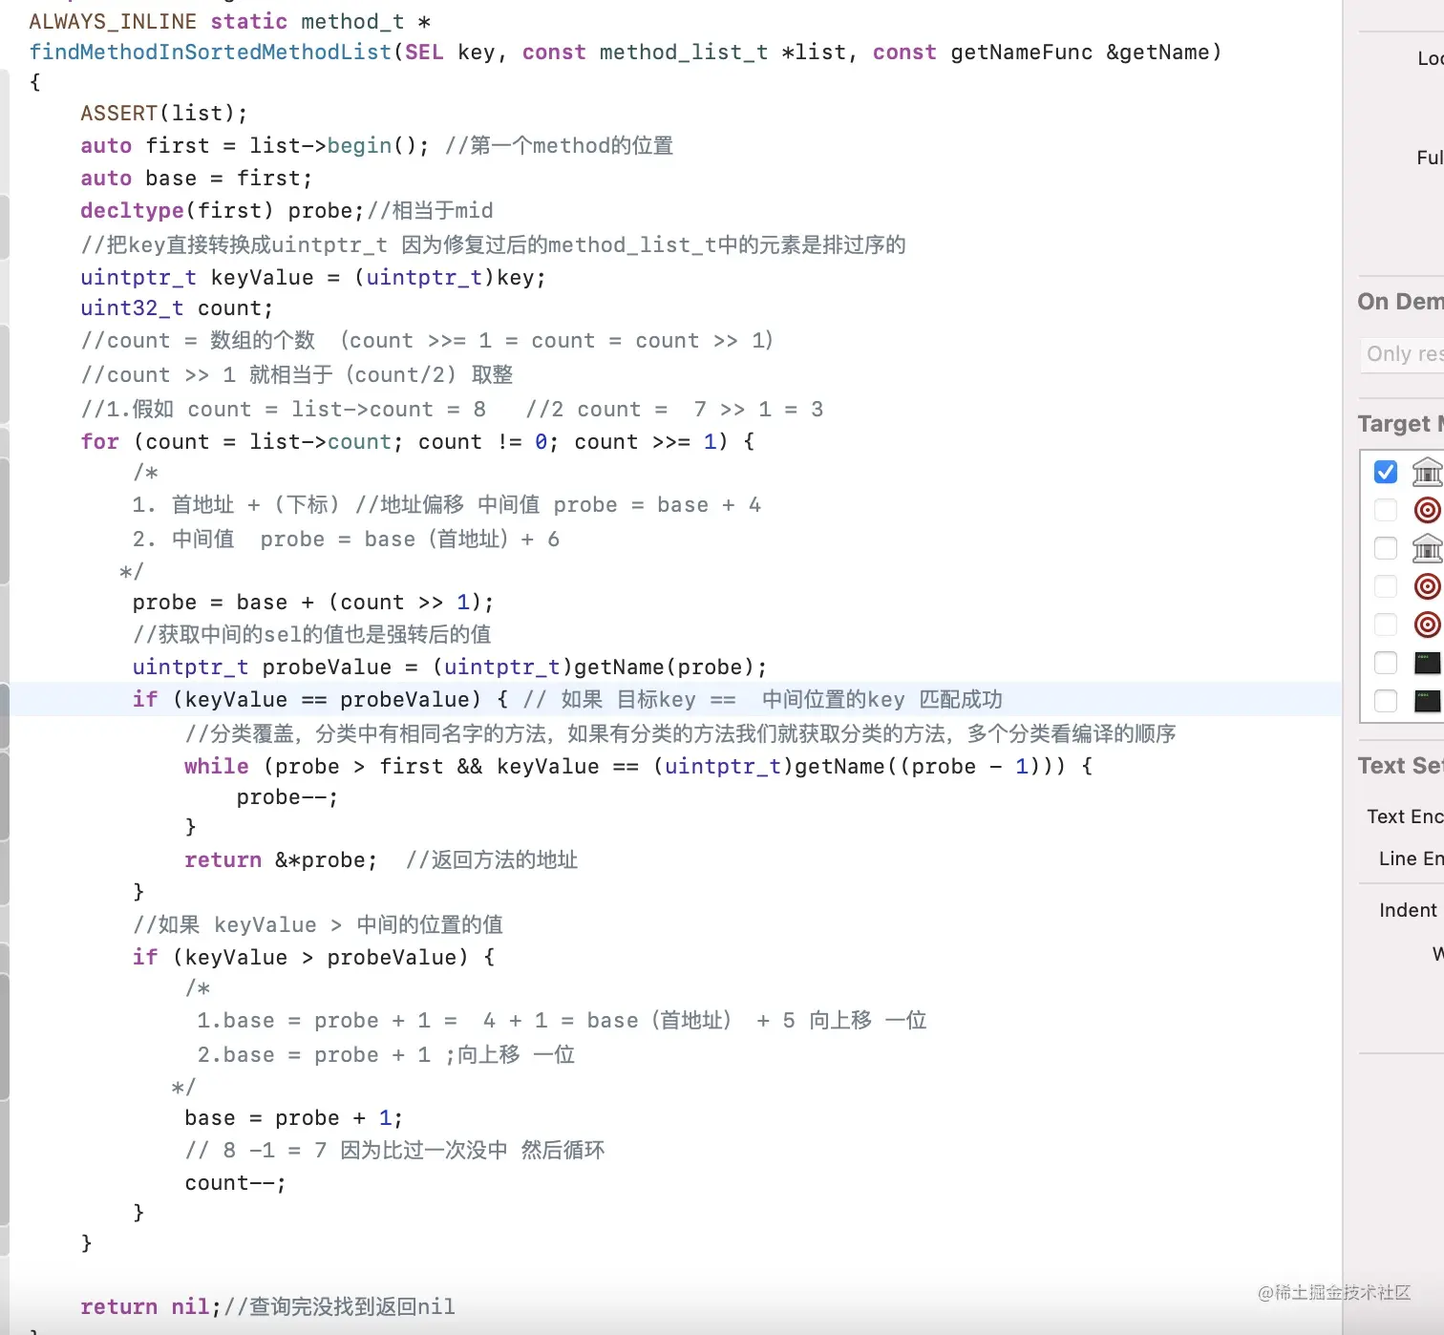
Task: Click the library icon beside the first checked target
Action: tap(1428, 472)
